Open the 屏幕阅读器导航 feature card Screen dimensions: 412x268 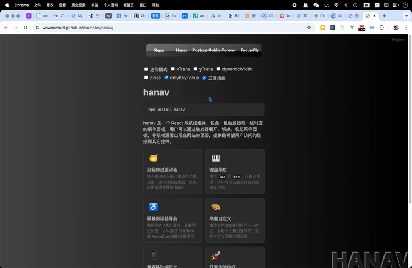pos(172,220)
